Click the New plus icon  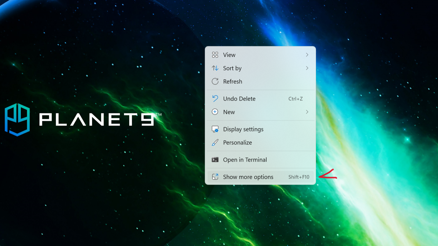pos(215,112)
